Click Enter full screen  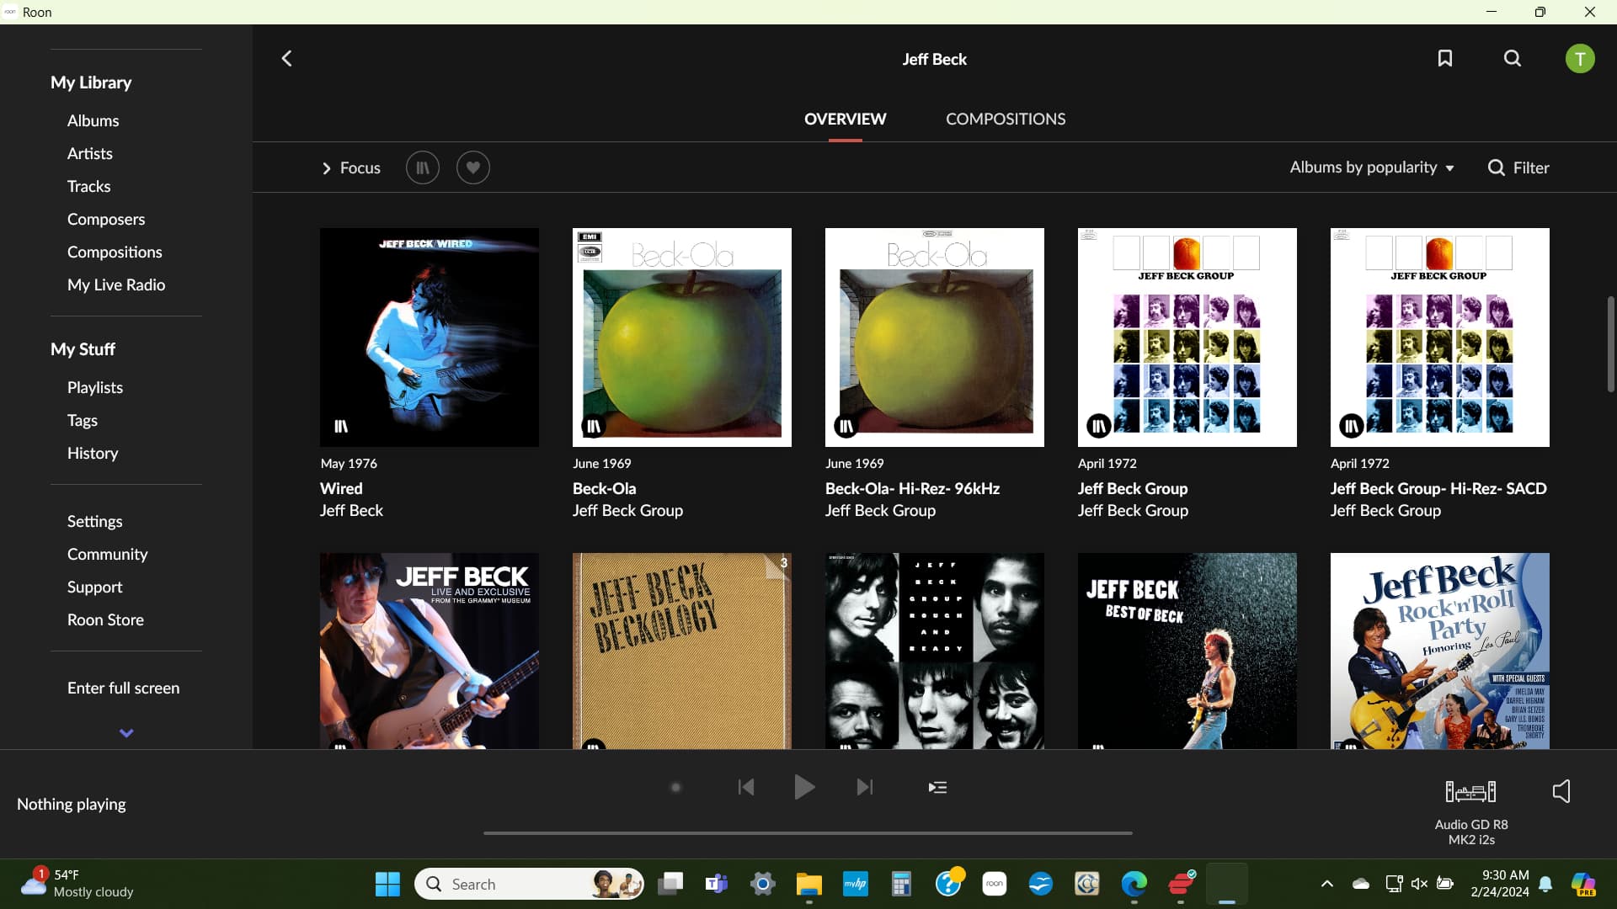pos(123,688)
